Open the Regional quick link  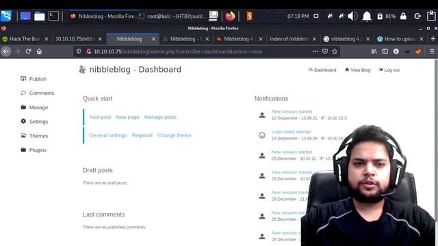[142, 135]
